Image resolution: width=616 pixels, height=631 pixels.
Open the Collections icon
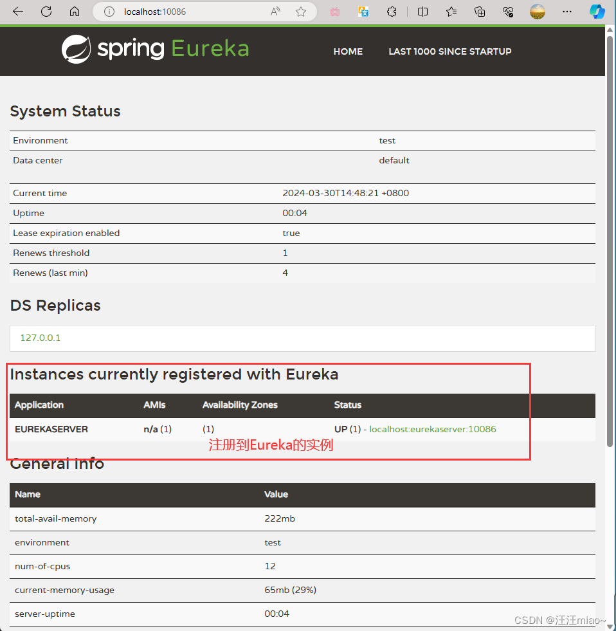pos(480,12)
